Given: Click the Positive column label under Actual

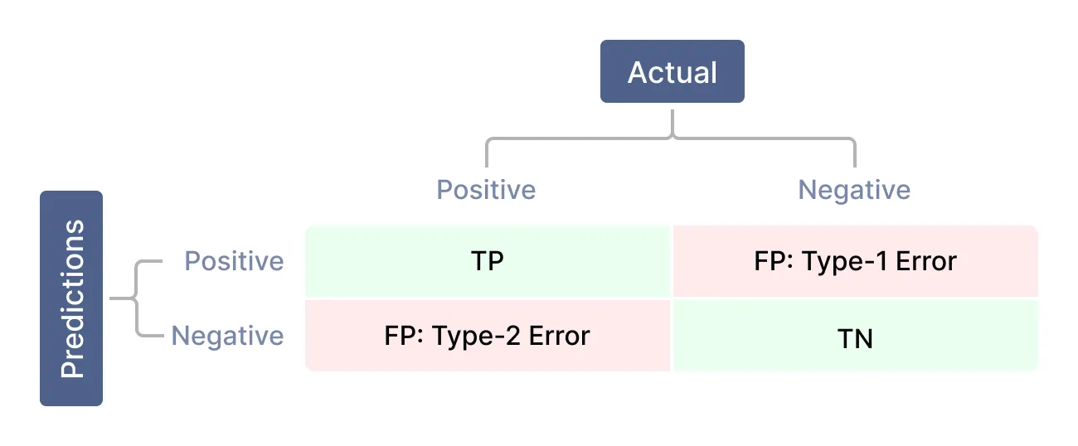Looking at the screenshot, I should point(487,190).
